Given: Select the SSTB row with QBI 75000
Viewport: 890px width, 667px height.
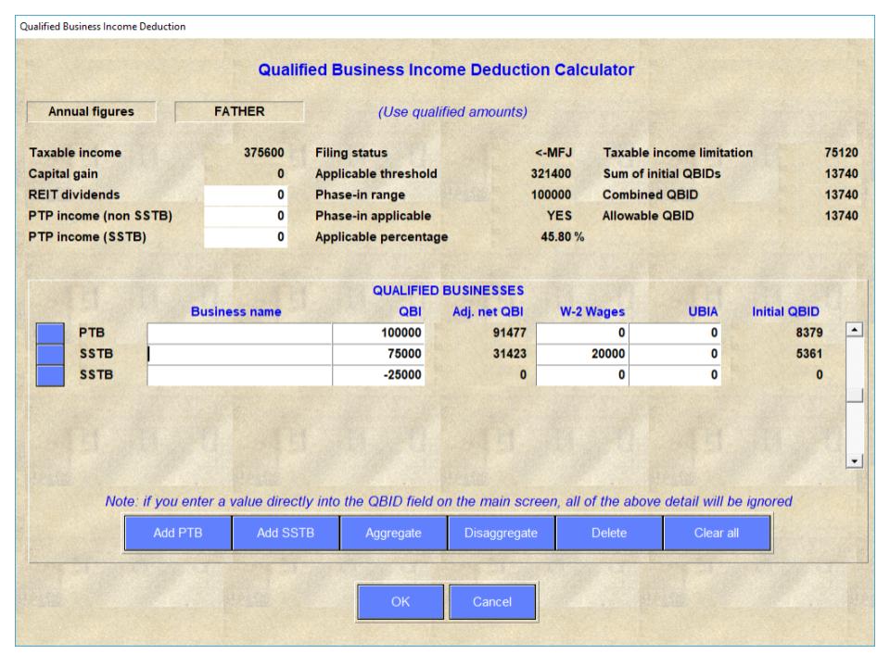Looking at the screenshot, I should (x=50, y=355).
